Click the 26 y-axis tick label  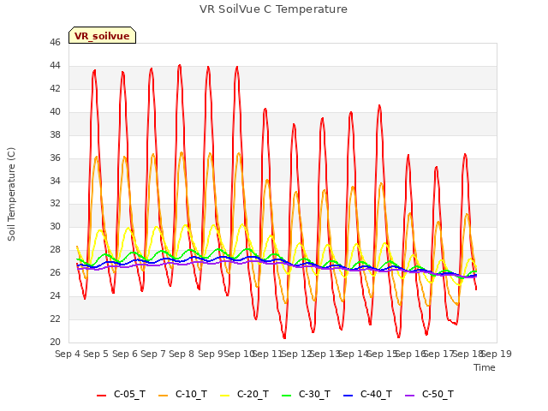pyautogui.click(x=55, y=272)
